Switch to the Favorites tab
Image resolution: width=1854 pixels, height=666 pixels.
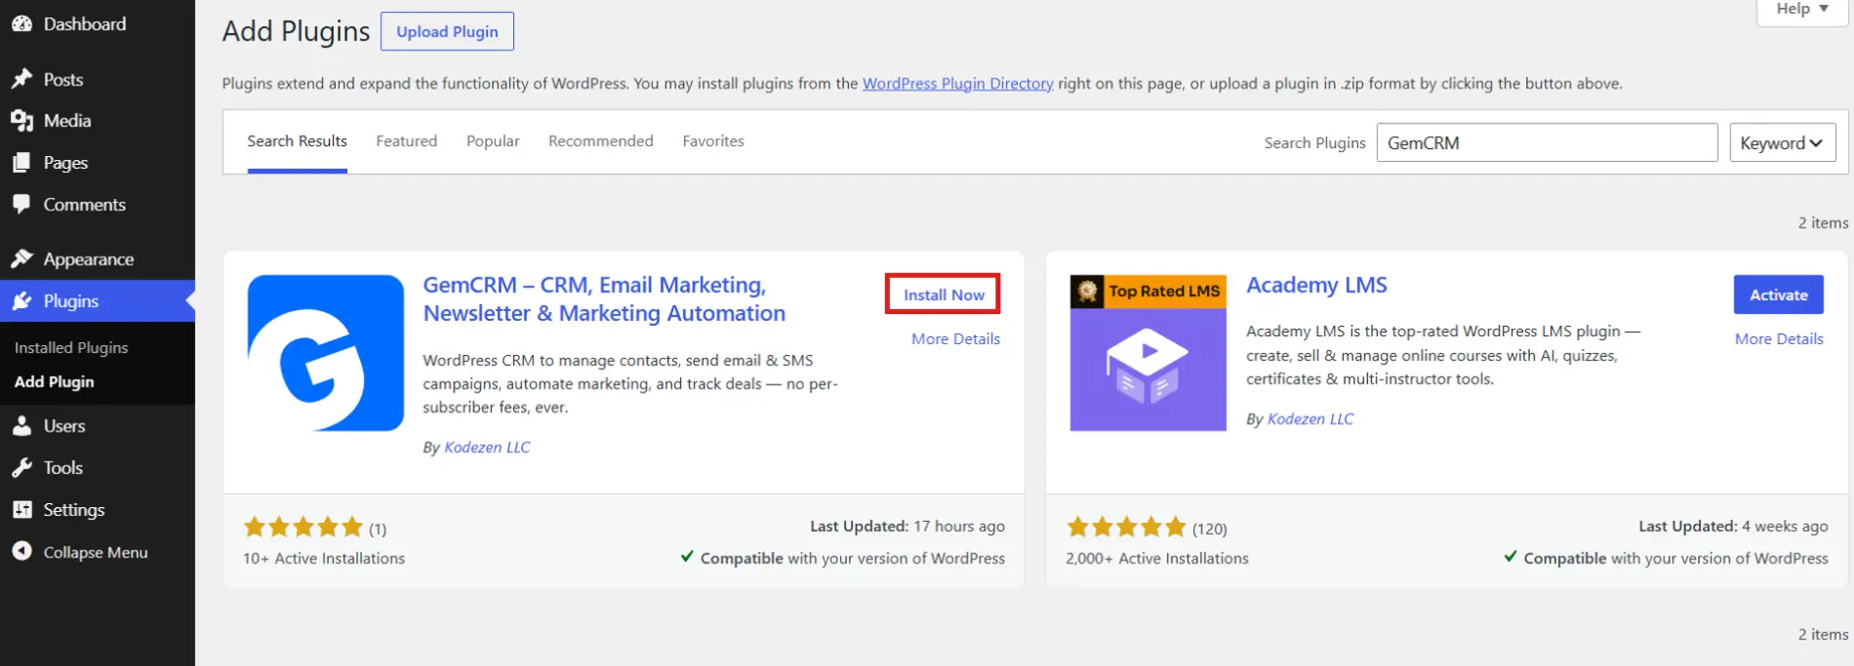[x=712, y=141]
